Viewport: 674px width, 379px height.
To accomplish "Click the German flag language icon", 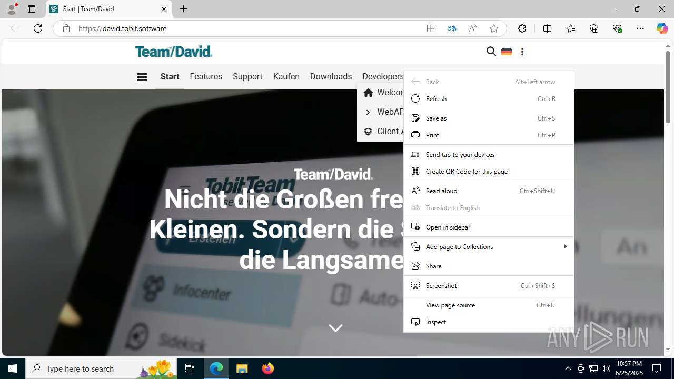I will [x=507, y=52].
